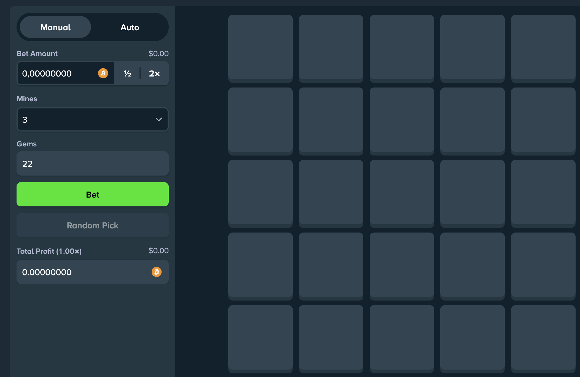This screenshot has width=580, height=377.
Task: Reveal the tile in row 3, column 2
Action: point(331,194)
